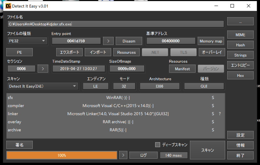Select the archive RAR(5)[-] row
This screenshot has height=165, width=260.
pyautogui.click(x=115, y=130)
